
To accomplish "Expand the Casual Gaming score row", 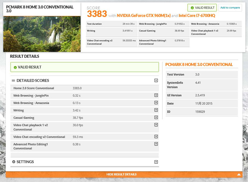I will point(156,117).
